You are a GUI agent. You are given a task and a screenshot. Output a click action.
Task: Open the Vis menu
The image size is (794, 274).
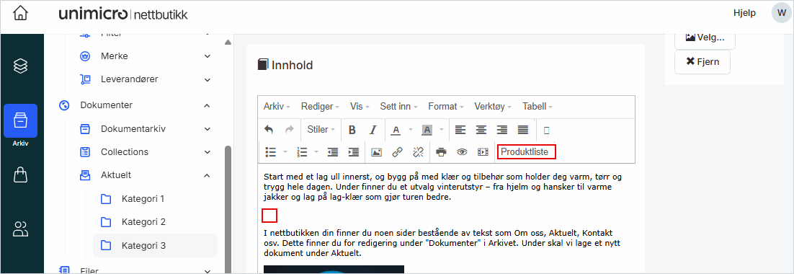360,107
